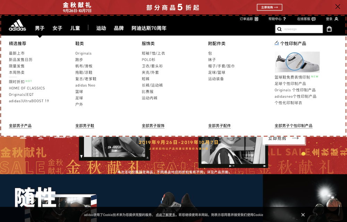Open 帮助中心 help center
The image size is (347, 222).
click(x=277, y=19)
